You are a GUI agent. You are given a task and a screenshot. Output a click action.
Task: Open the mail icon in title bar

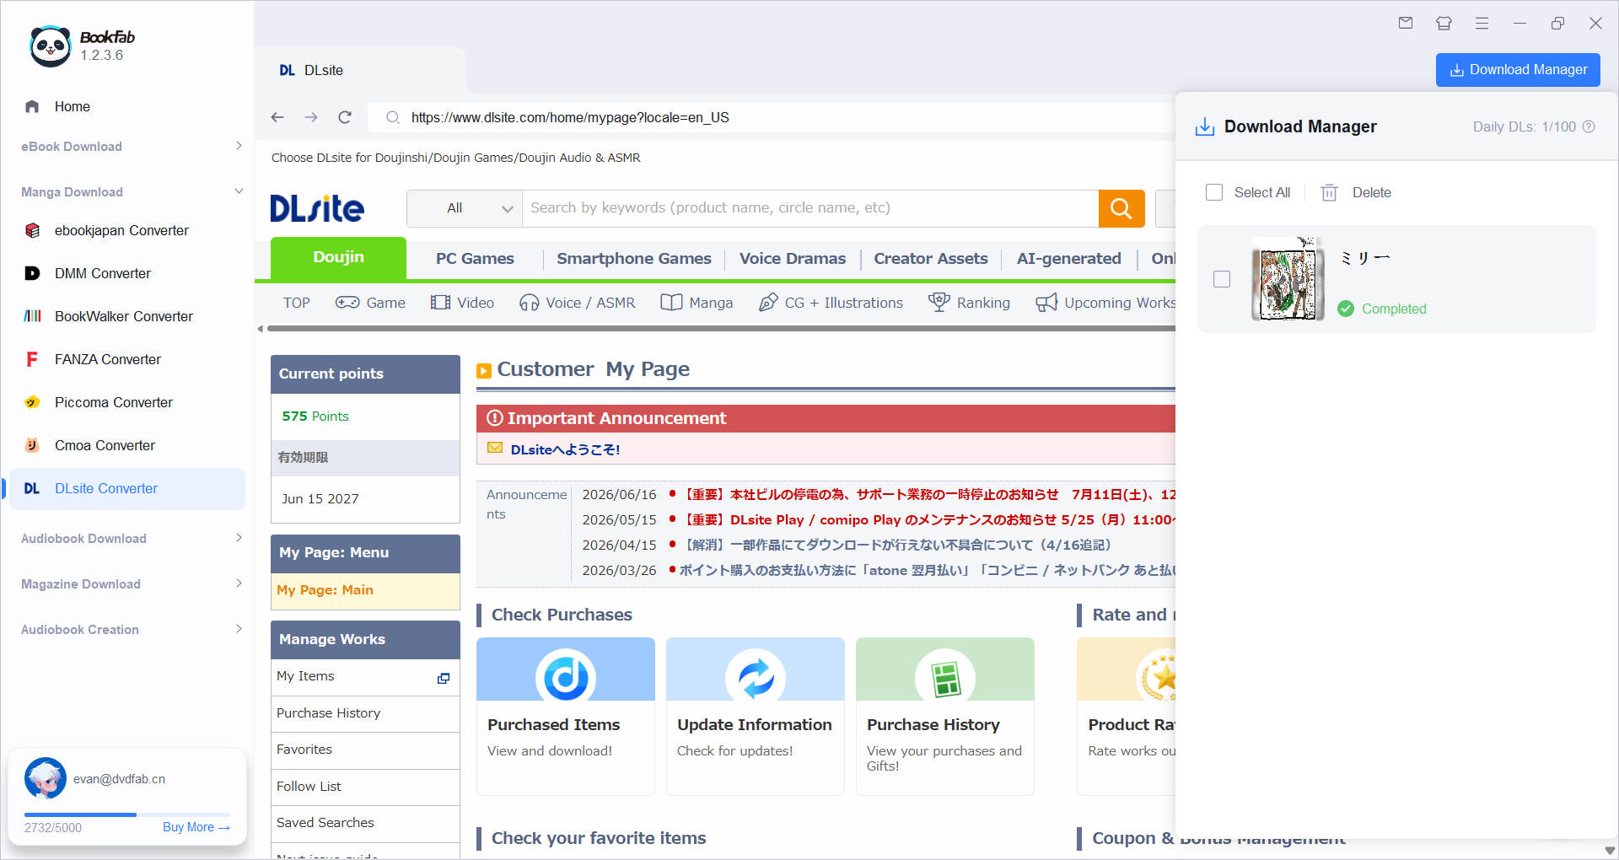coord(1406,24)
